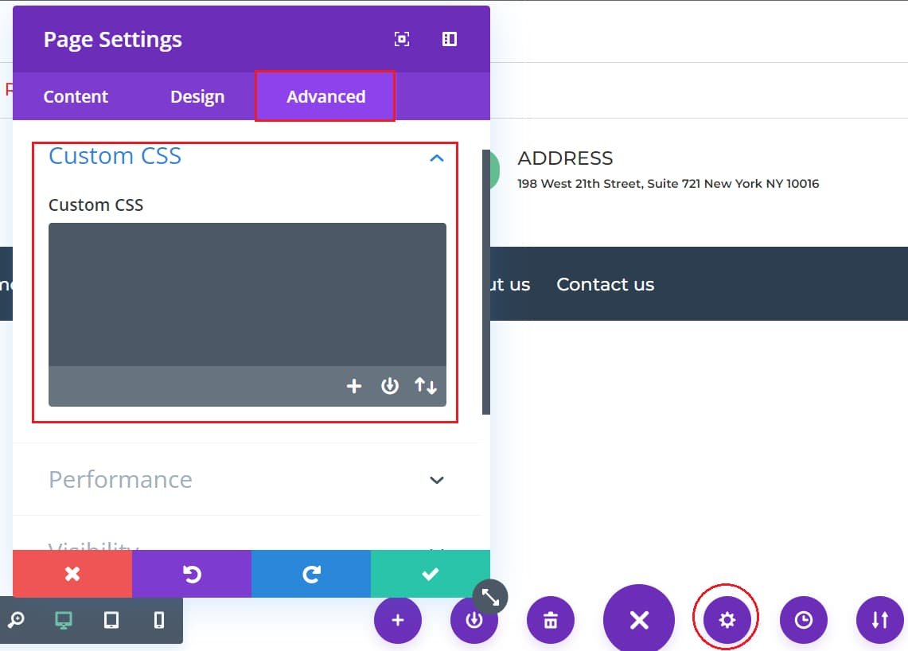The width and height of the screenshot is (908, 651).
Task: Select the Advanced tab
Action: (325, 96)
